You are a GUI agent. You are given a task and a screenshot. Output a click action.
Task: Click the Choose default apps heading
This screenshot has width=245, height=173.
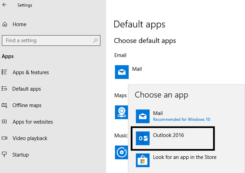145,41
